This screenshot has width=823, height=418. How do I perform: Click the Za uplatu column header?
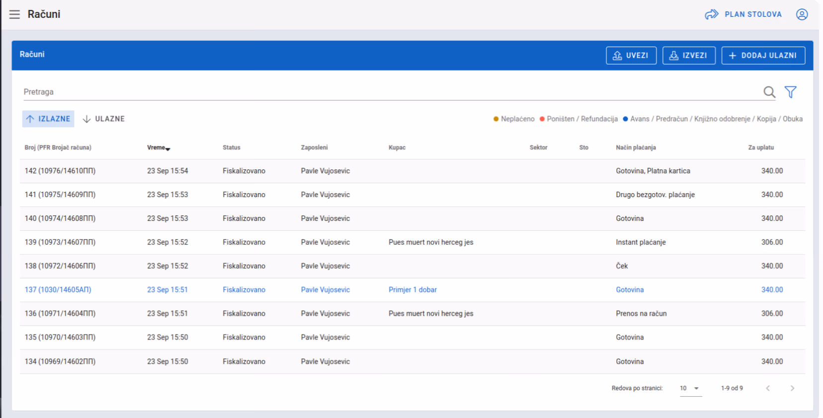click(x=761, y=148)
